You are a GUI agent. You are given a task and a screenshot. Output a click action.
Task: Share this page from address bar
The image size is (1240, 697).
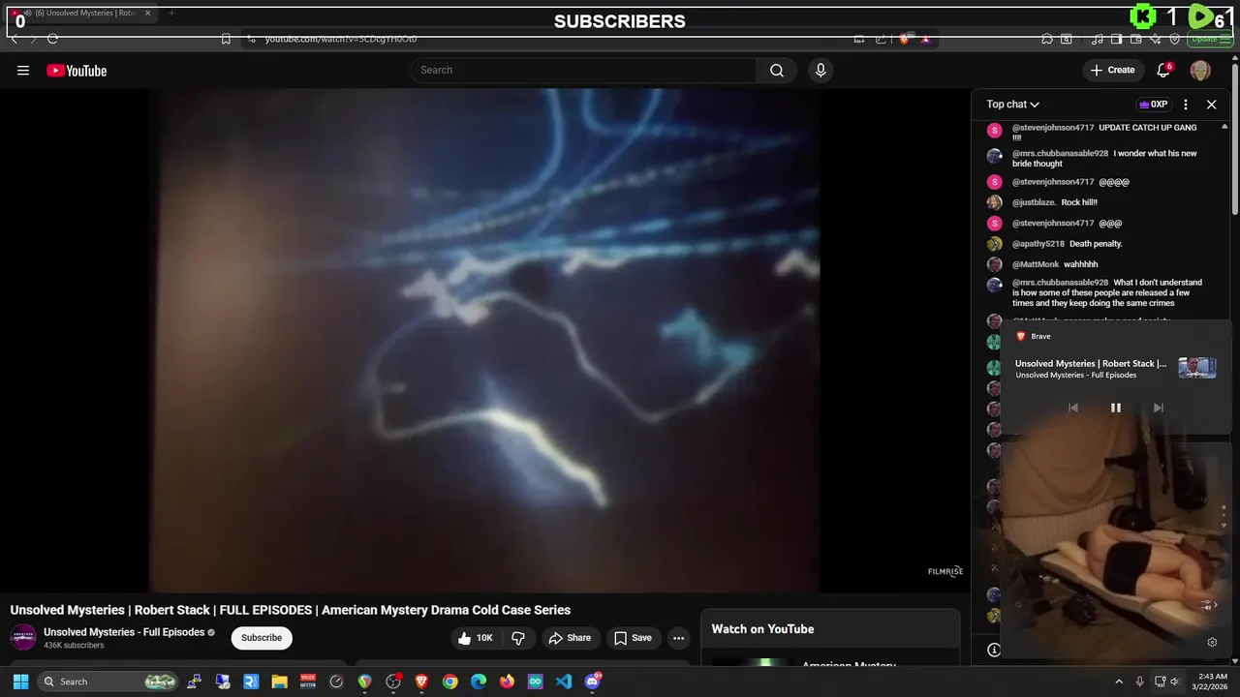click(881, 39)
